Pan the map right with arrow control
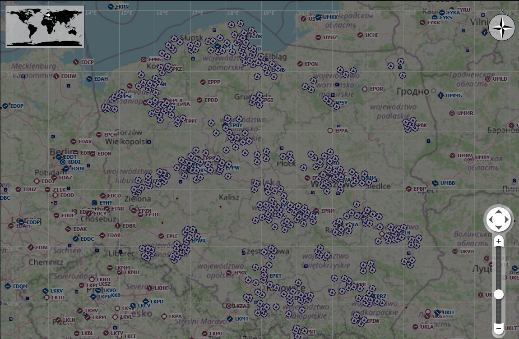Screen dimensions: 519x339 coord(507,220)
